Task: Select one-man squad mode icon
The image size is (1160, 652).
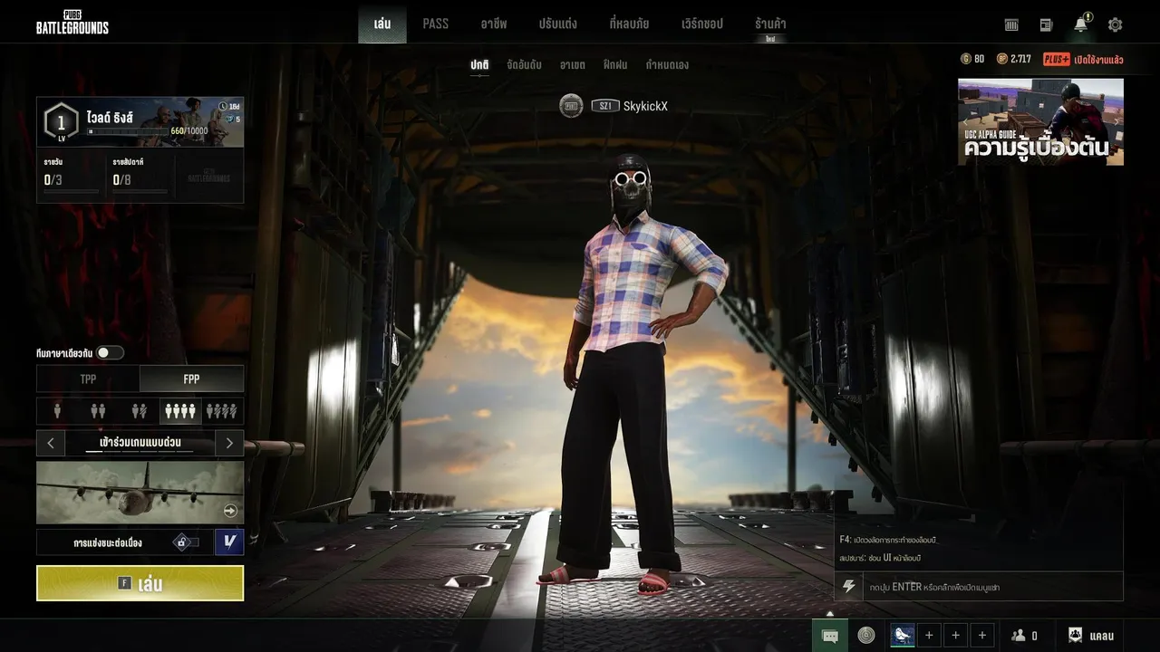Action: pyautogui.click(x=222, y=411)
